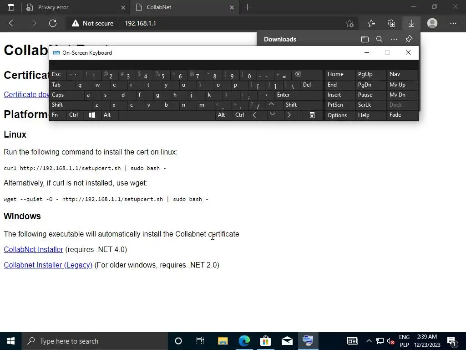466x350 pixels.
Task: Toggle left Alt key on keyboard
Action: coord(109,115)
